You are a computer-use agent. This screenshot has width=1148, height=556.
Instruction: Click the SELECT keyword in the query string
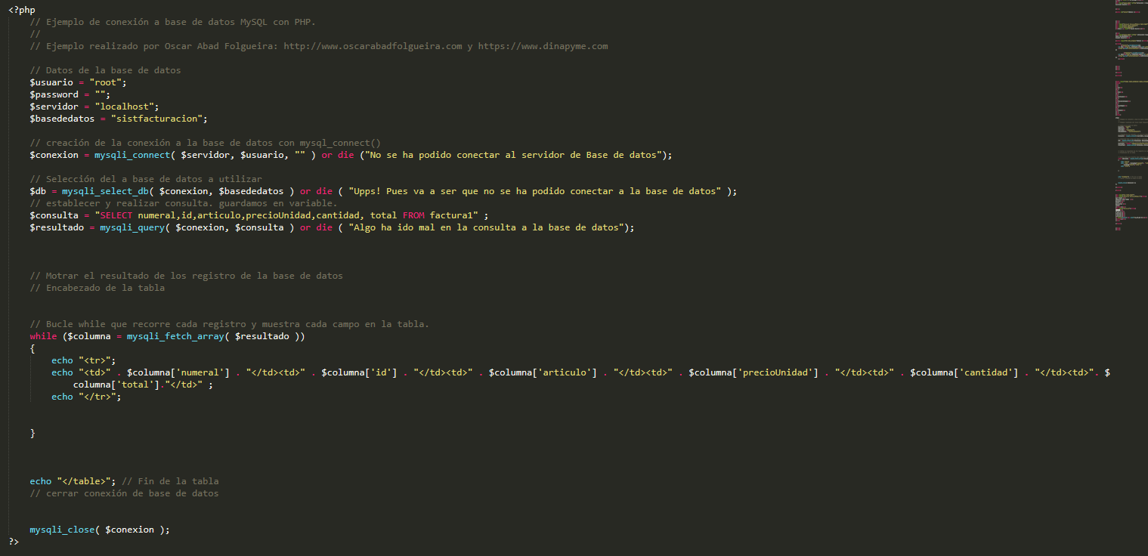pos(116,215)
